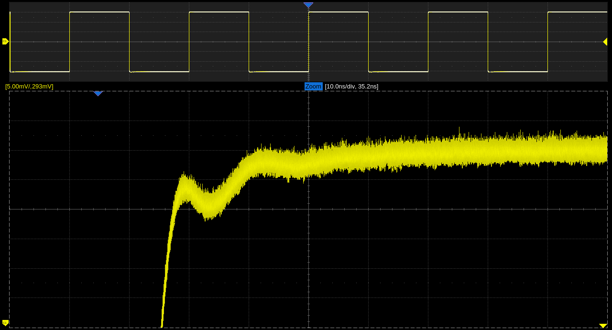Click the blue Zoom label
Viewport: 612px width, 330px height.
(x=313, y=87)
